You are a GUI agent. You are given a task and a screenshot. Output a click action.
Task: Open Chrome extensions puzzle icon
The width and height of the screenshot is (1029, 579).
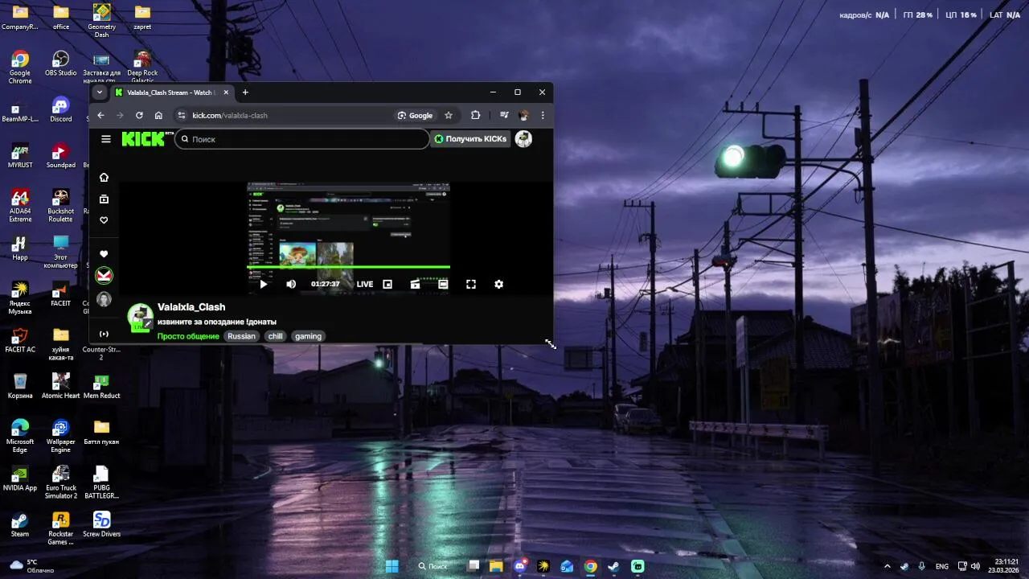(475, 115)
